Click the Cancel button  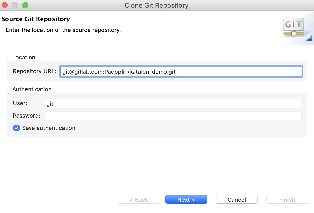pyautogui.click(x=237, y=199)
